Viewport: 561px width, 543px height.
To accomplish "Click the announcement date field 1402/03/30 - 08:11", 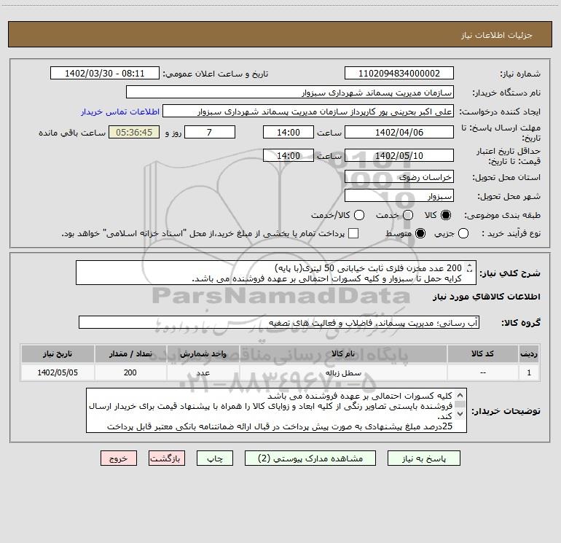I will [x=104, y=74].
